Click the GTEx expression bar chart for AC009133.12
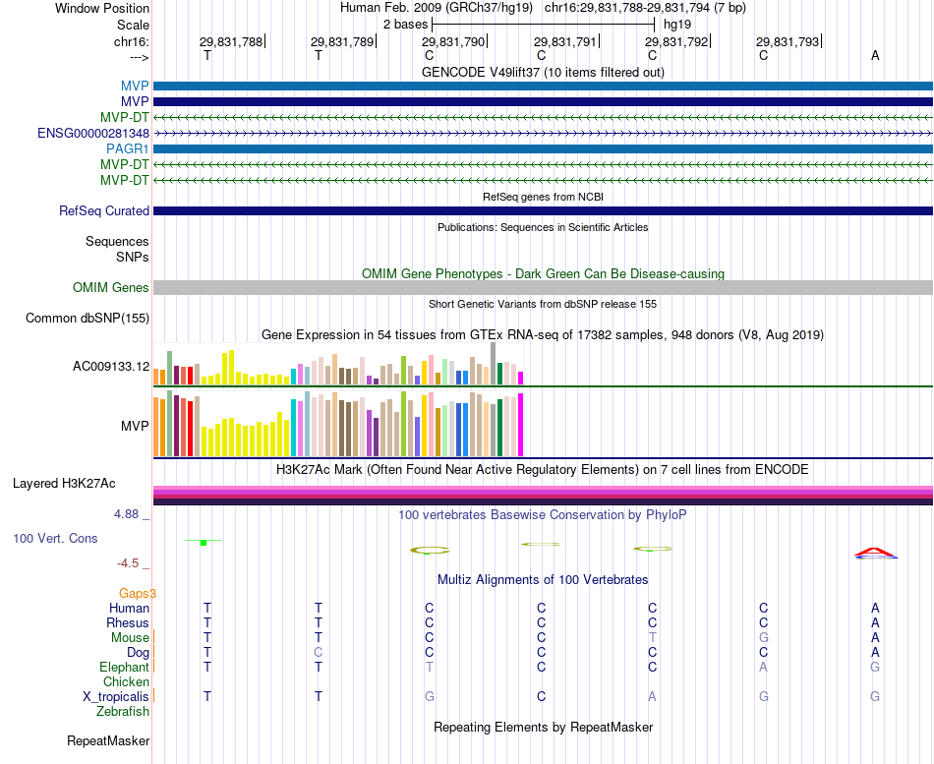Screen dimensions: 934x764 coord(338,364)
